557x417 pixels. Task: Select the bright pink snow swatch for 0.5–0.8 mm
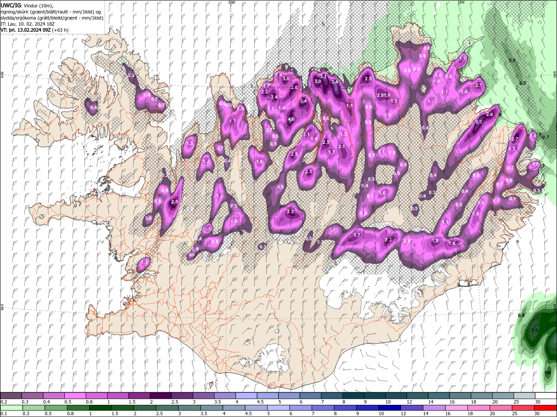point(75,396)
